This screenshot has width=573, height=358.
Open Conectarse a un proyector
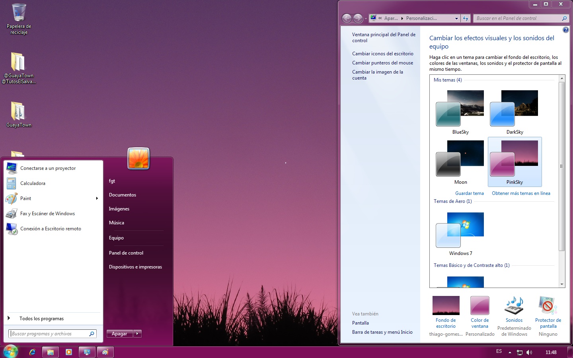(53, 168)
